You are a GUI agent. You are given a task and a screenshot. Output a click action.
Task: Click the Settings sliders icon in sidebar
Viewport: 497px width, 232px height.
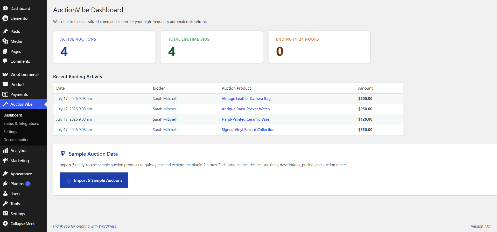(5, 214)
